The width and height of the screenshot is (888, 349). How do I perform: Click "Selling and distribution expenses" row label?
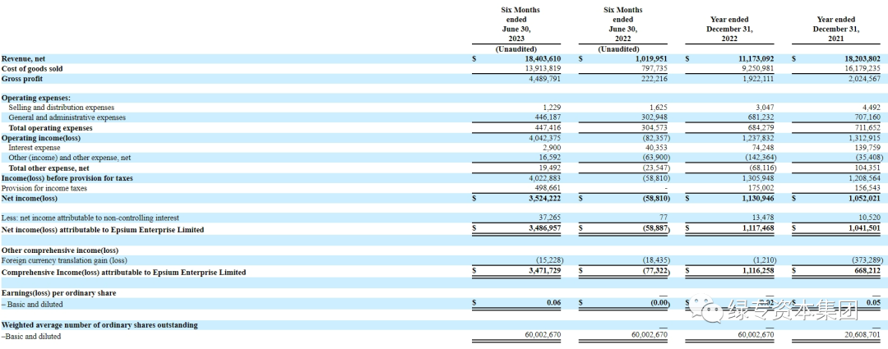point(62,108)
